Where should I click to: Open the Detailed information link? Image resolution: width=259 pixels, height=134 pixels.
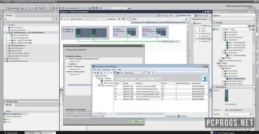pyautogui.click(x=79, y=85)
